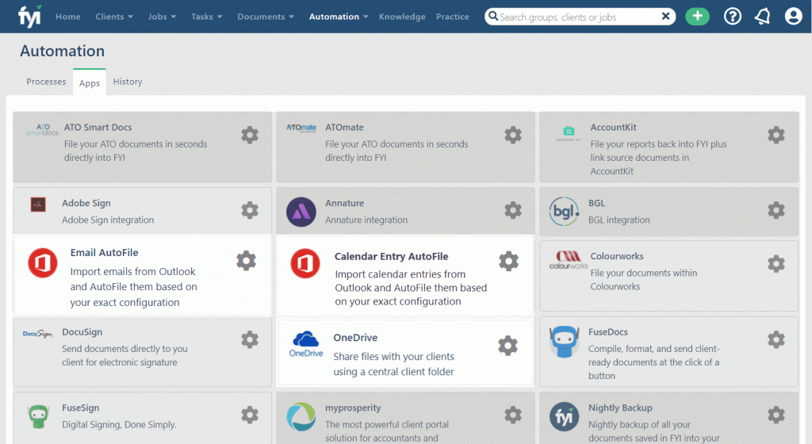Screen dimensions: 812x444
Task: Click the green plus create button
Action: coord(697,17)
